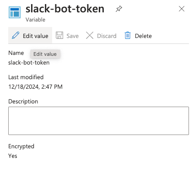Click the large slack-bot-token title heading
This screenshot has height=173, width=194.
[x=65, y=9]
